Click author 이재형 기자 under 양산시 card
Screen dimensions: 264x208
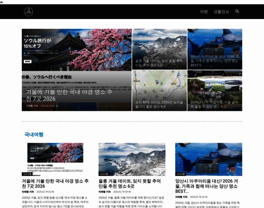click(181, 197)
